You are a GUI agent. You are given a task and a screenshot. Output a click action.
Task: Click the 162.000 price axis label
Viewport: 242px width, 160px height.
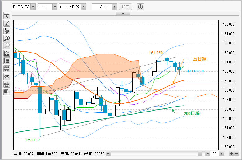[229, 53]
